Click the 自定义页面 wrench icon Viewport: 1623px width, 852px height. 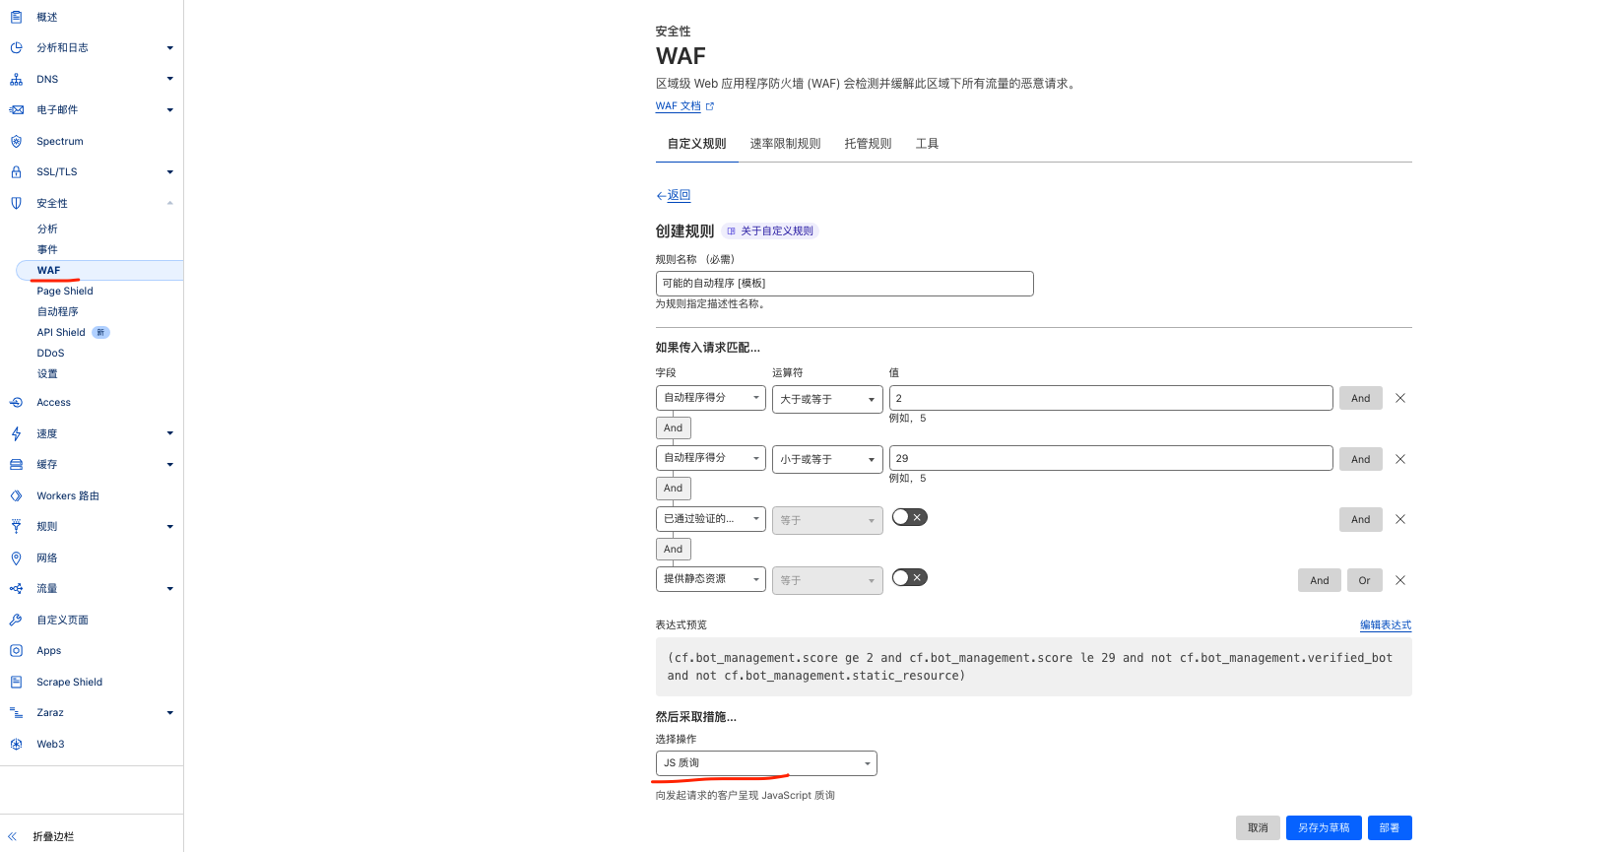[x=16, y=620]
